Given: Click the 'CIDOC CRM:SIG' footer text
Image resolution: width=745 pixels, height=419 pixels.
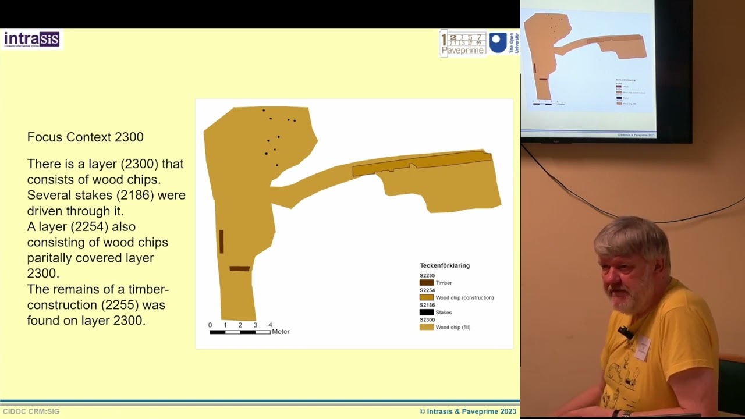Looking at the screenshot, I should (31, 411).
